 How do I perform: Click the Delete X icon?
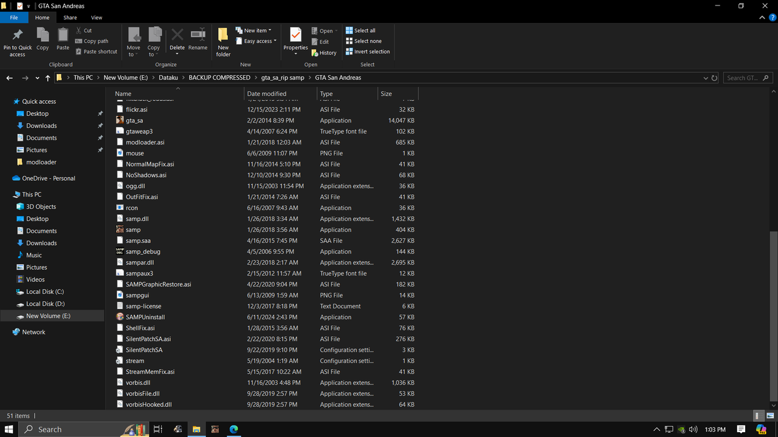pyautogui.click(x=177, y=34)
